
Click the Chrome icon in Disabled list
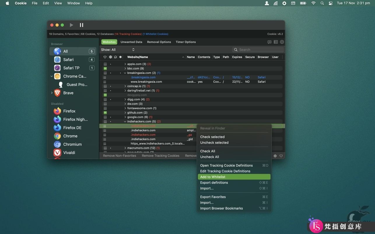pos(57,136)
